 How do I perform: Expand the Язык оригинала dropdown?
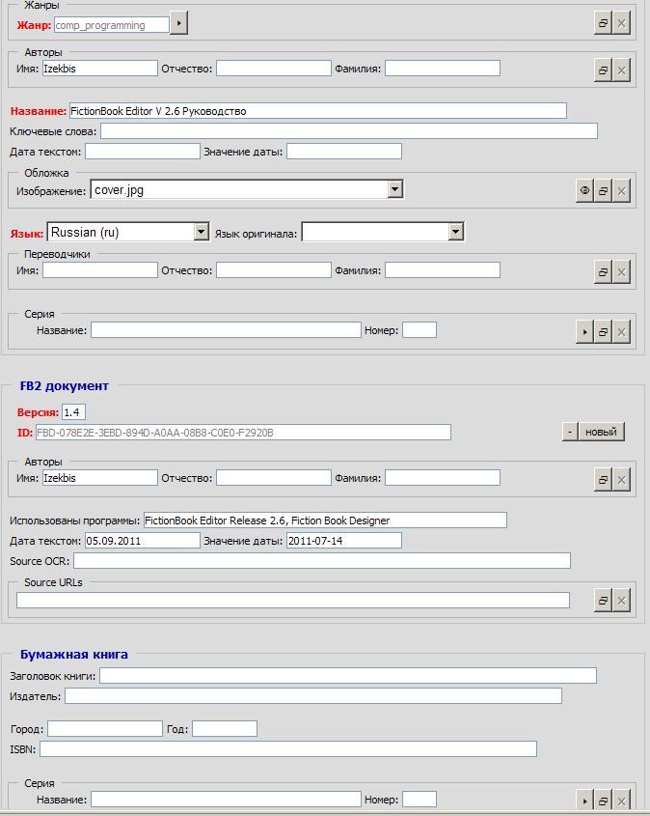455,232
